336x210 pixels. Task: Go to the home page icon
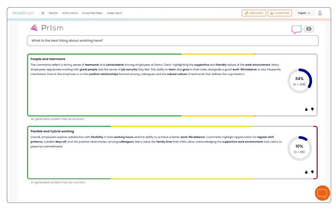click(43, 13)
